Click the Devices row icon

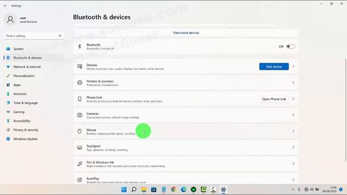(80, 66)
